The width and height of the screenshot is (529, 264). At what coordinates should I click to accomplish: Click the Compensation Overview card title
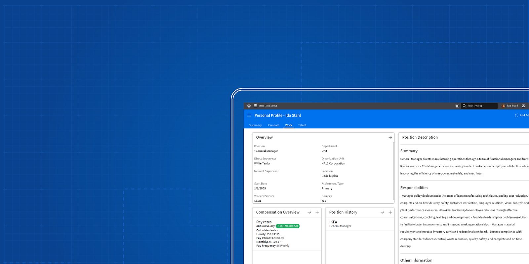(278, 212)
